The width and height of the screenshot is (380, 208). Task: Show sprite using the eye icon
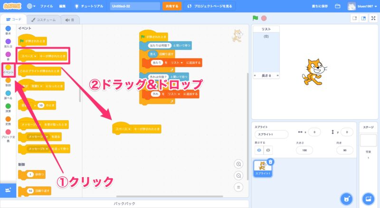click(x=259, y=150)
